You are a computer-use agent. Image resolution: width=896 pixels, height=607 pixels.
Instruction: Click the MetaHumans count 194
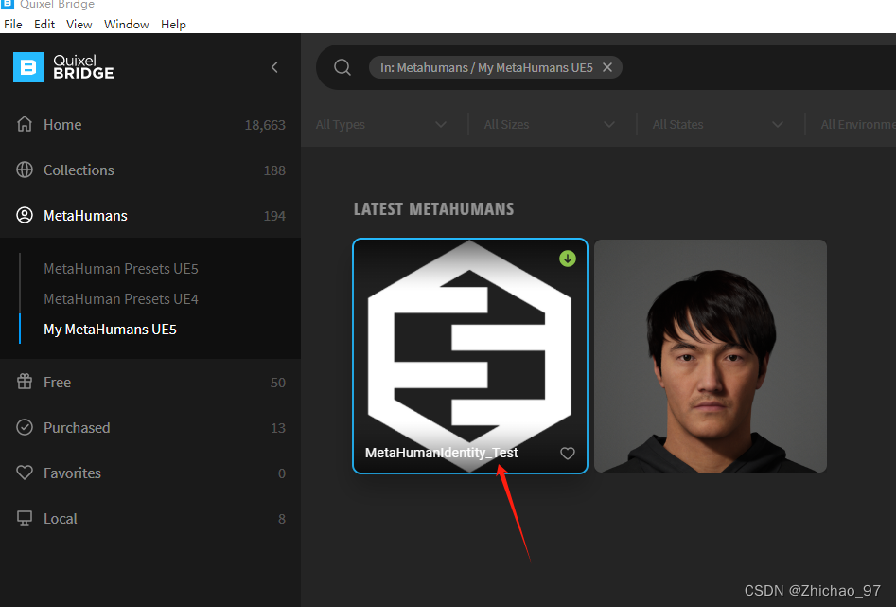274,216
